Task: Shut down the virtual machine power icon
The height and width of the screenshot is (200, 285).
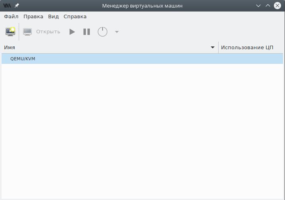Action: pos(103,32)
